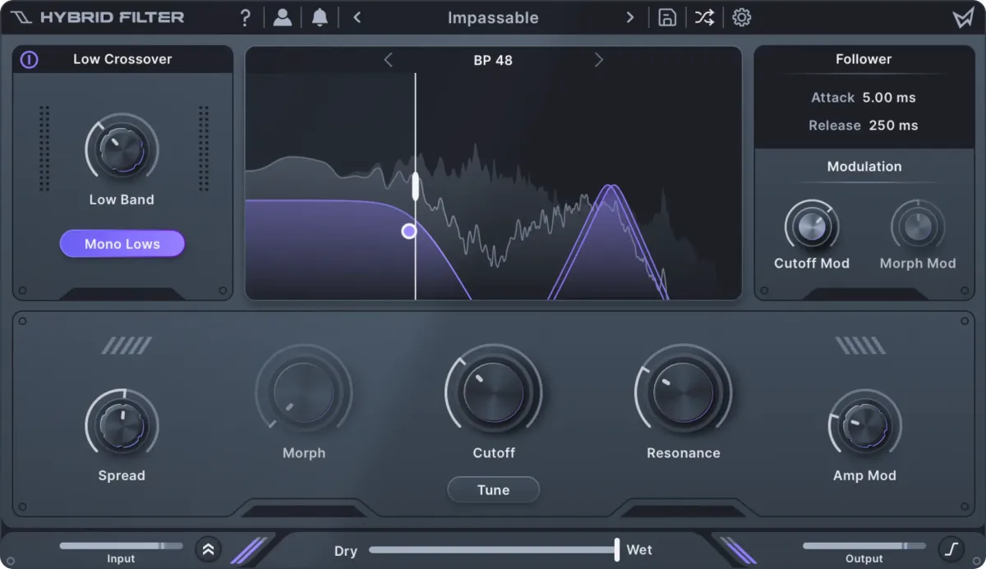Screen dimensions: 986x569
Task: Randomize with the shuffle icon
Action: (704, 18)
